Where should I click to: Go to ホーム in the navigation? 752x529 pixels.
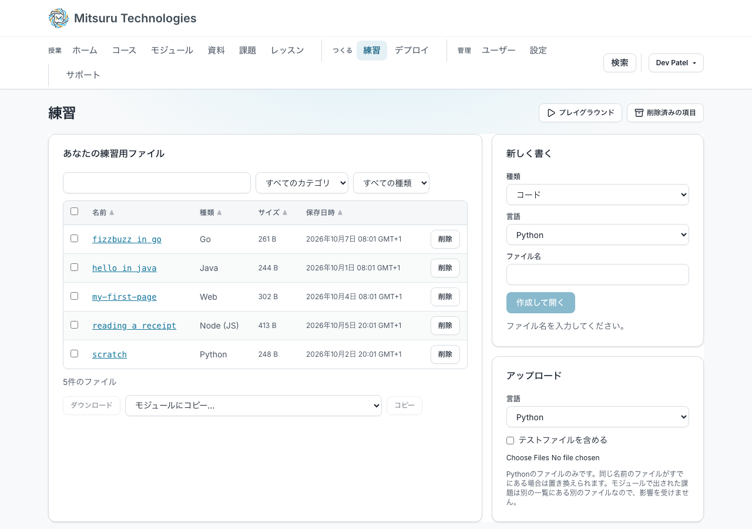point(85,51)
